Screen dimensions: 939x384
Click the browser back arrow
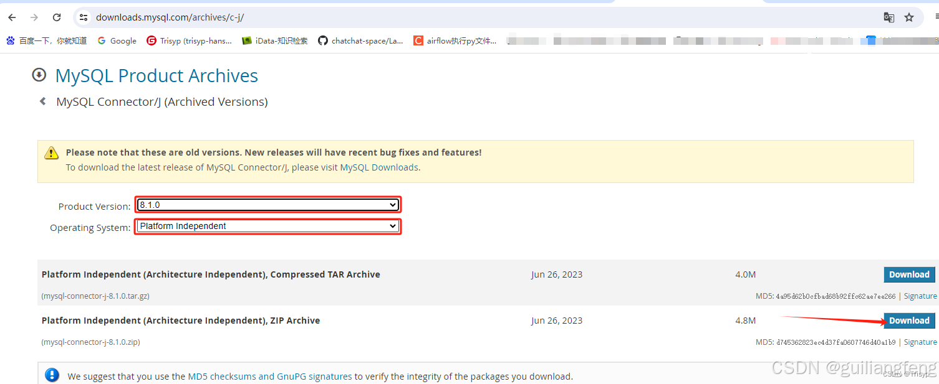coord(12,17)
